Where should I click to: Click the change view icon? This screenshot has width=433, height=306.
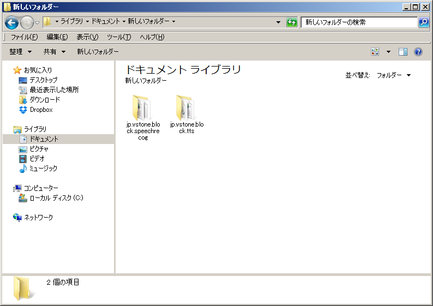coord(375,52)
